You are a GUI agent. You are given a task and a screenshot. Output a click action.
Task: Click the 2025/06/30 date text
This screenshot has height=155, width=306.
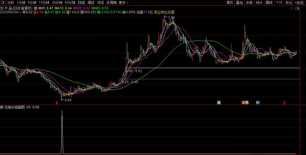[9, 12]
